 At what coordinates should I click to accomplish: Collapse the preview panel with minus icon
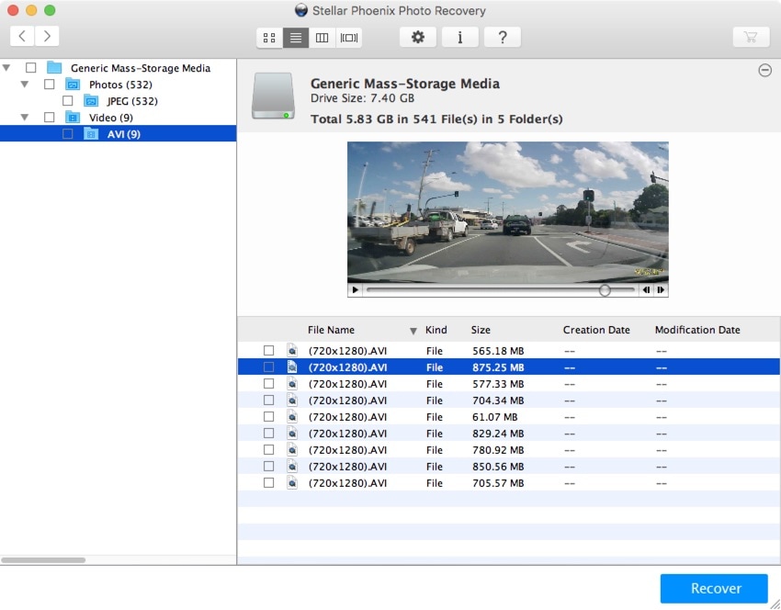click(765, 71)
